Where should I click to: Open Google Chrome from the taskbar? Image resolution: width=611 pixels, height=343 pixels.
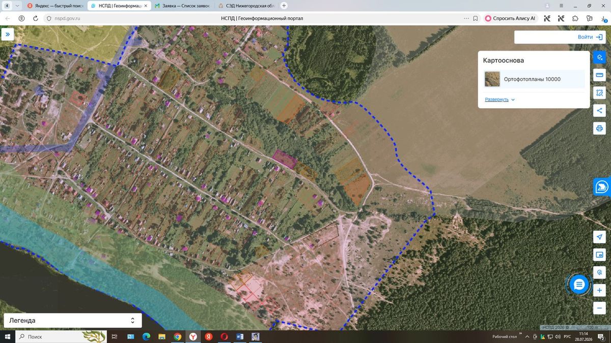[x=177, y=336]
